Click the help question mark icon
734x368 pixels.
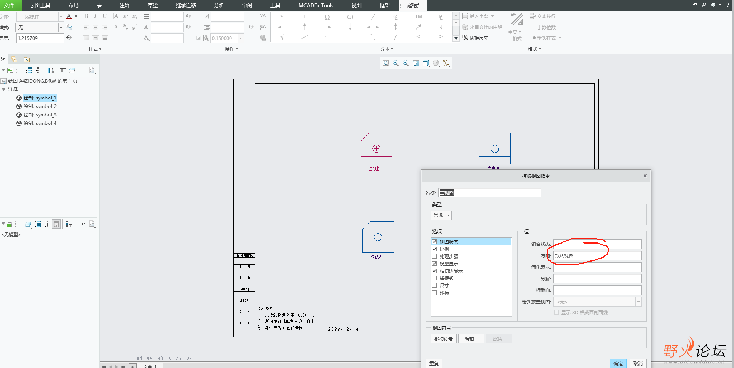pos(728,5)
